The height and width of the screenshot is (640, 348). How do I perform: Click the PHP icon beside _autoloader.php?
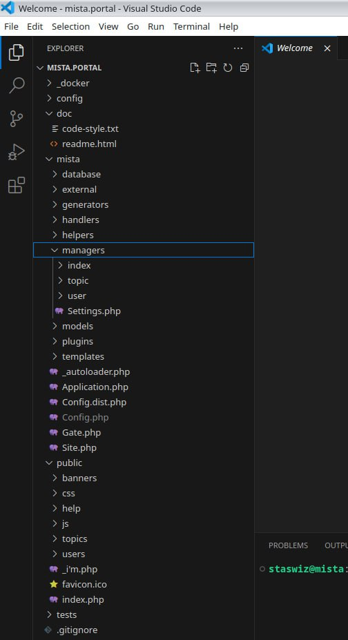coord(53,372)
